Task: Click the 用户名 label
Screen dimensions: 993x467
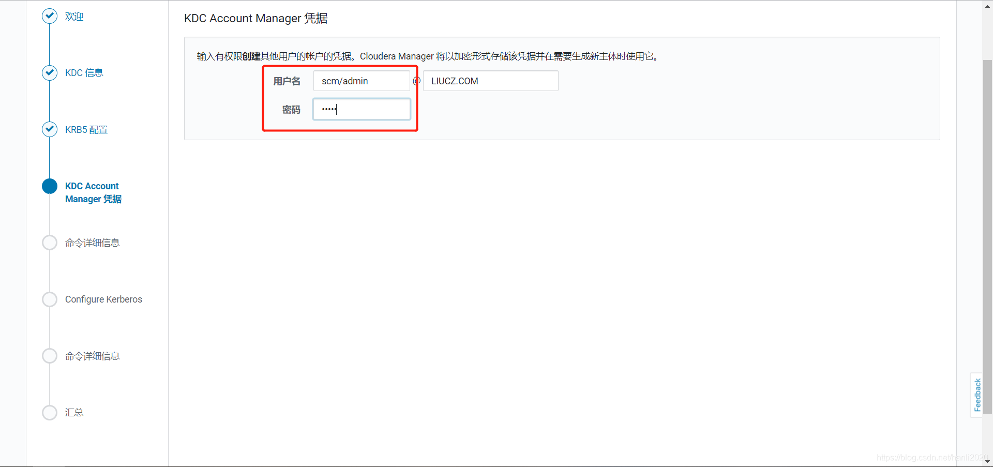Action: [287, 81]
